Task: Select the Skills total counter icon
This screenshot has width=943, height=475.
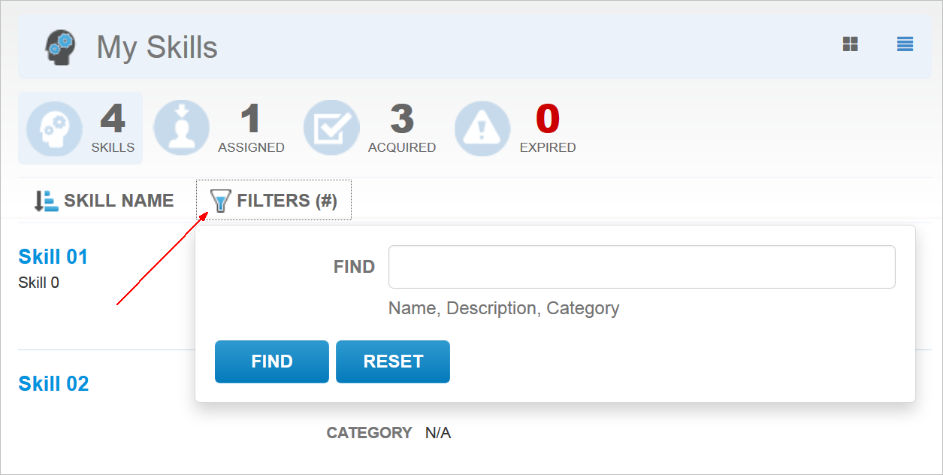Action: (x=54, y=128)
